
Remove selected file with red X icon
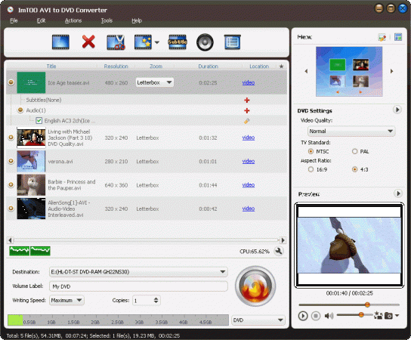click(88, 42)
